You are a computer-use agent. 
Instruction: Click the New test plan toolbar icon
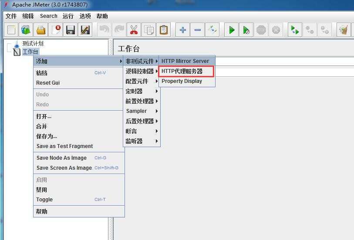tap(11, 30)
